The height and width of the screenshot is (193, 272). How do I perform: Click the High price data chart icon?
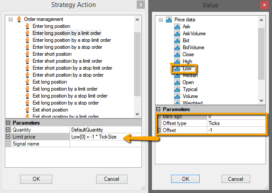point(177,61)
